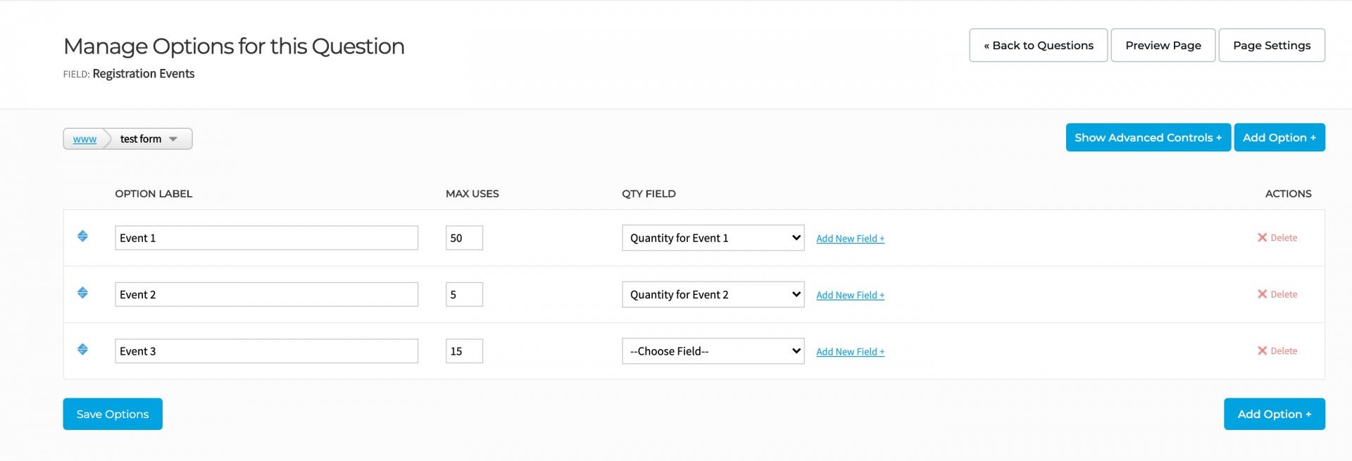Open Page Settings
The image size is (1352, 461).
coord(1271,45)
